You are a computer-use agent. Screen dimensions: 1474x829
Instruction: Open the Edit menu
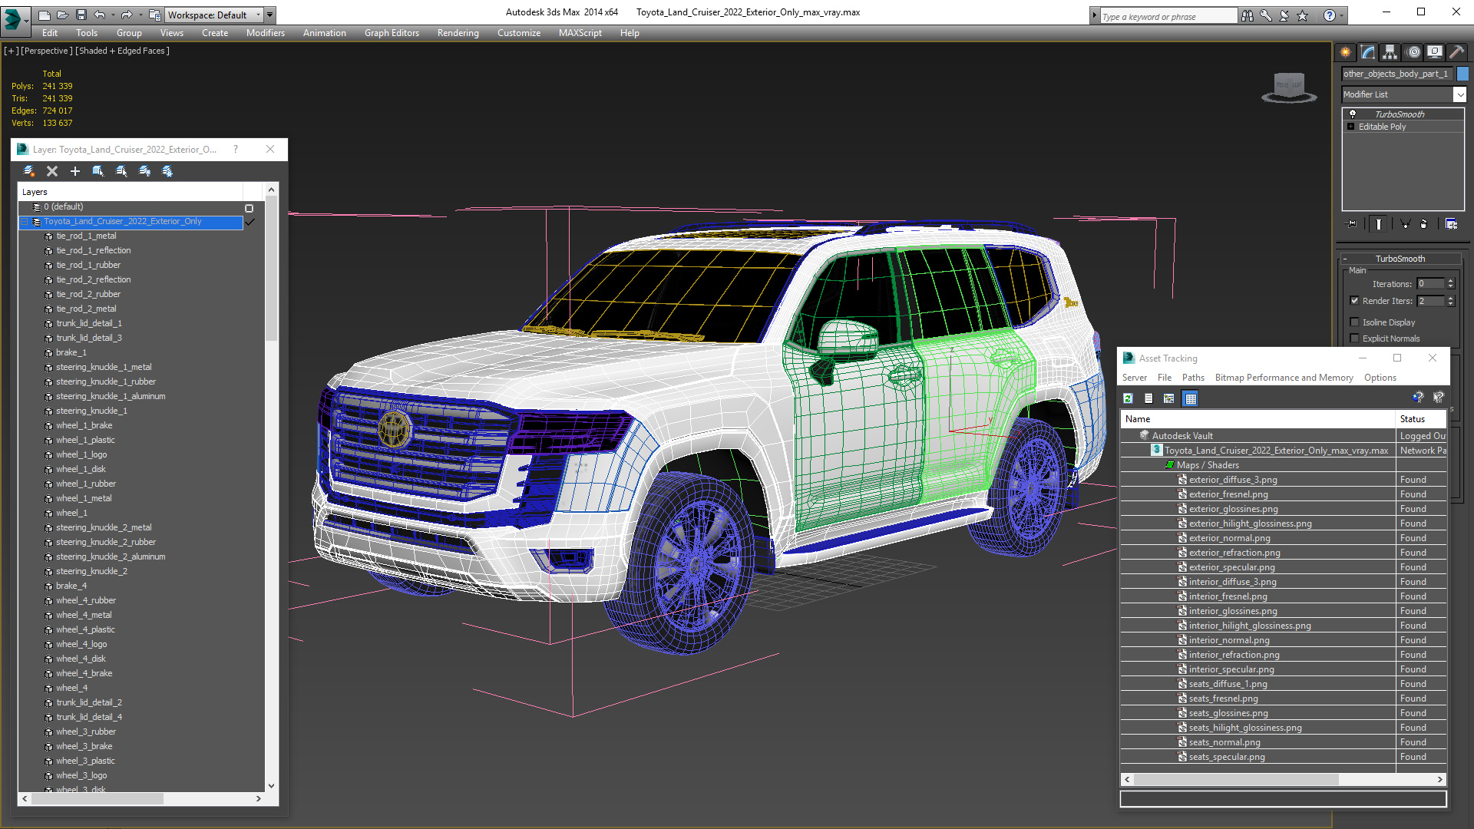50,33
